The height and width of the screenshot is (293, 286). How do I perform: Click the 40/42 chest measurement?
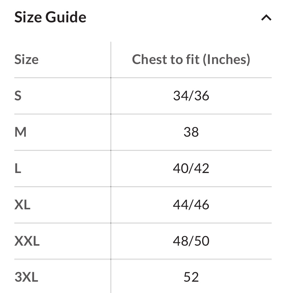[x=191, y=169]
